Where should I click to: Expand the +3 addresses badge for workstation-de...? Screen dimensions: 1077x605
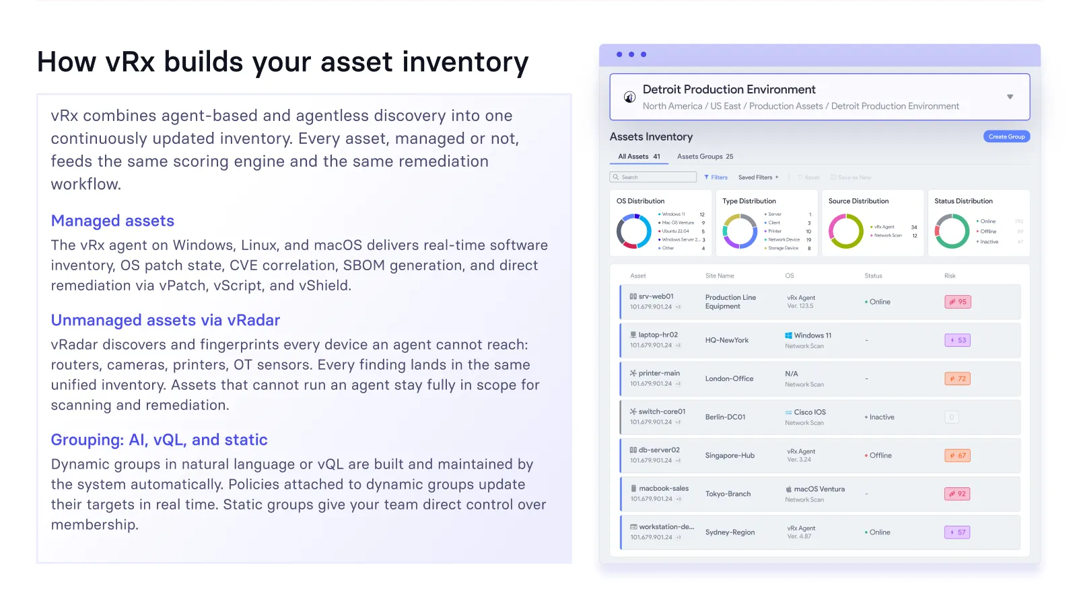(679, 537)
